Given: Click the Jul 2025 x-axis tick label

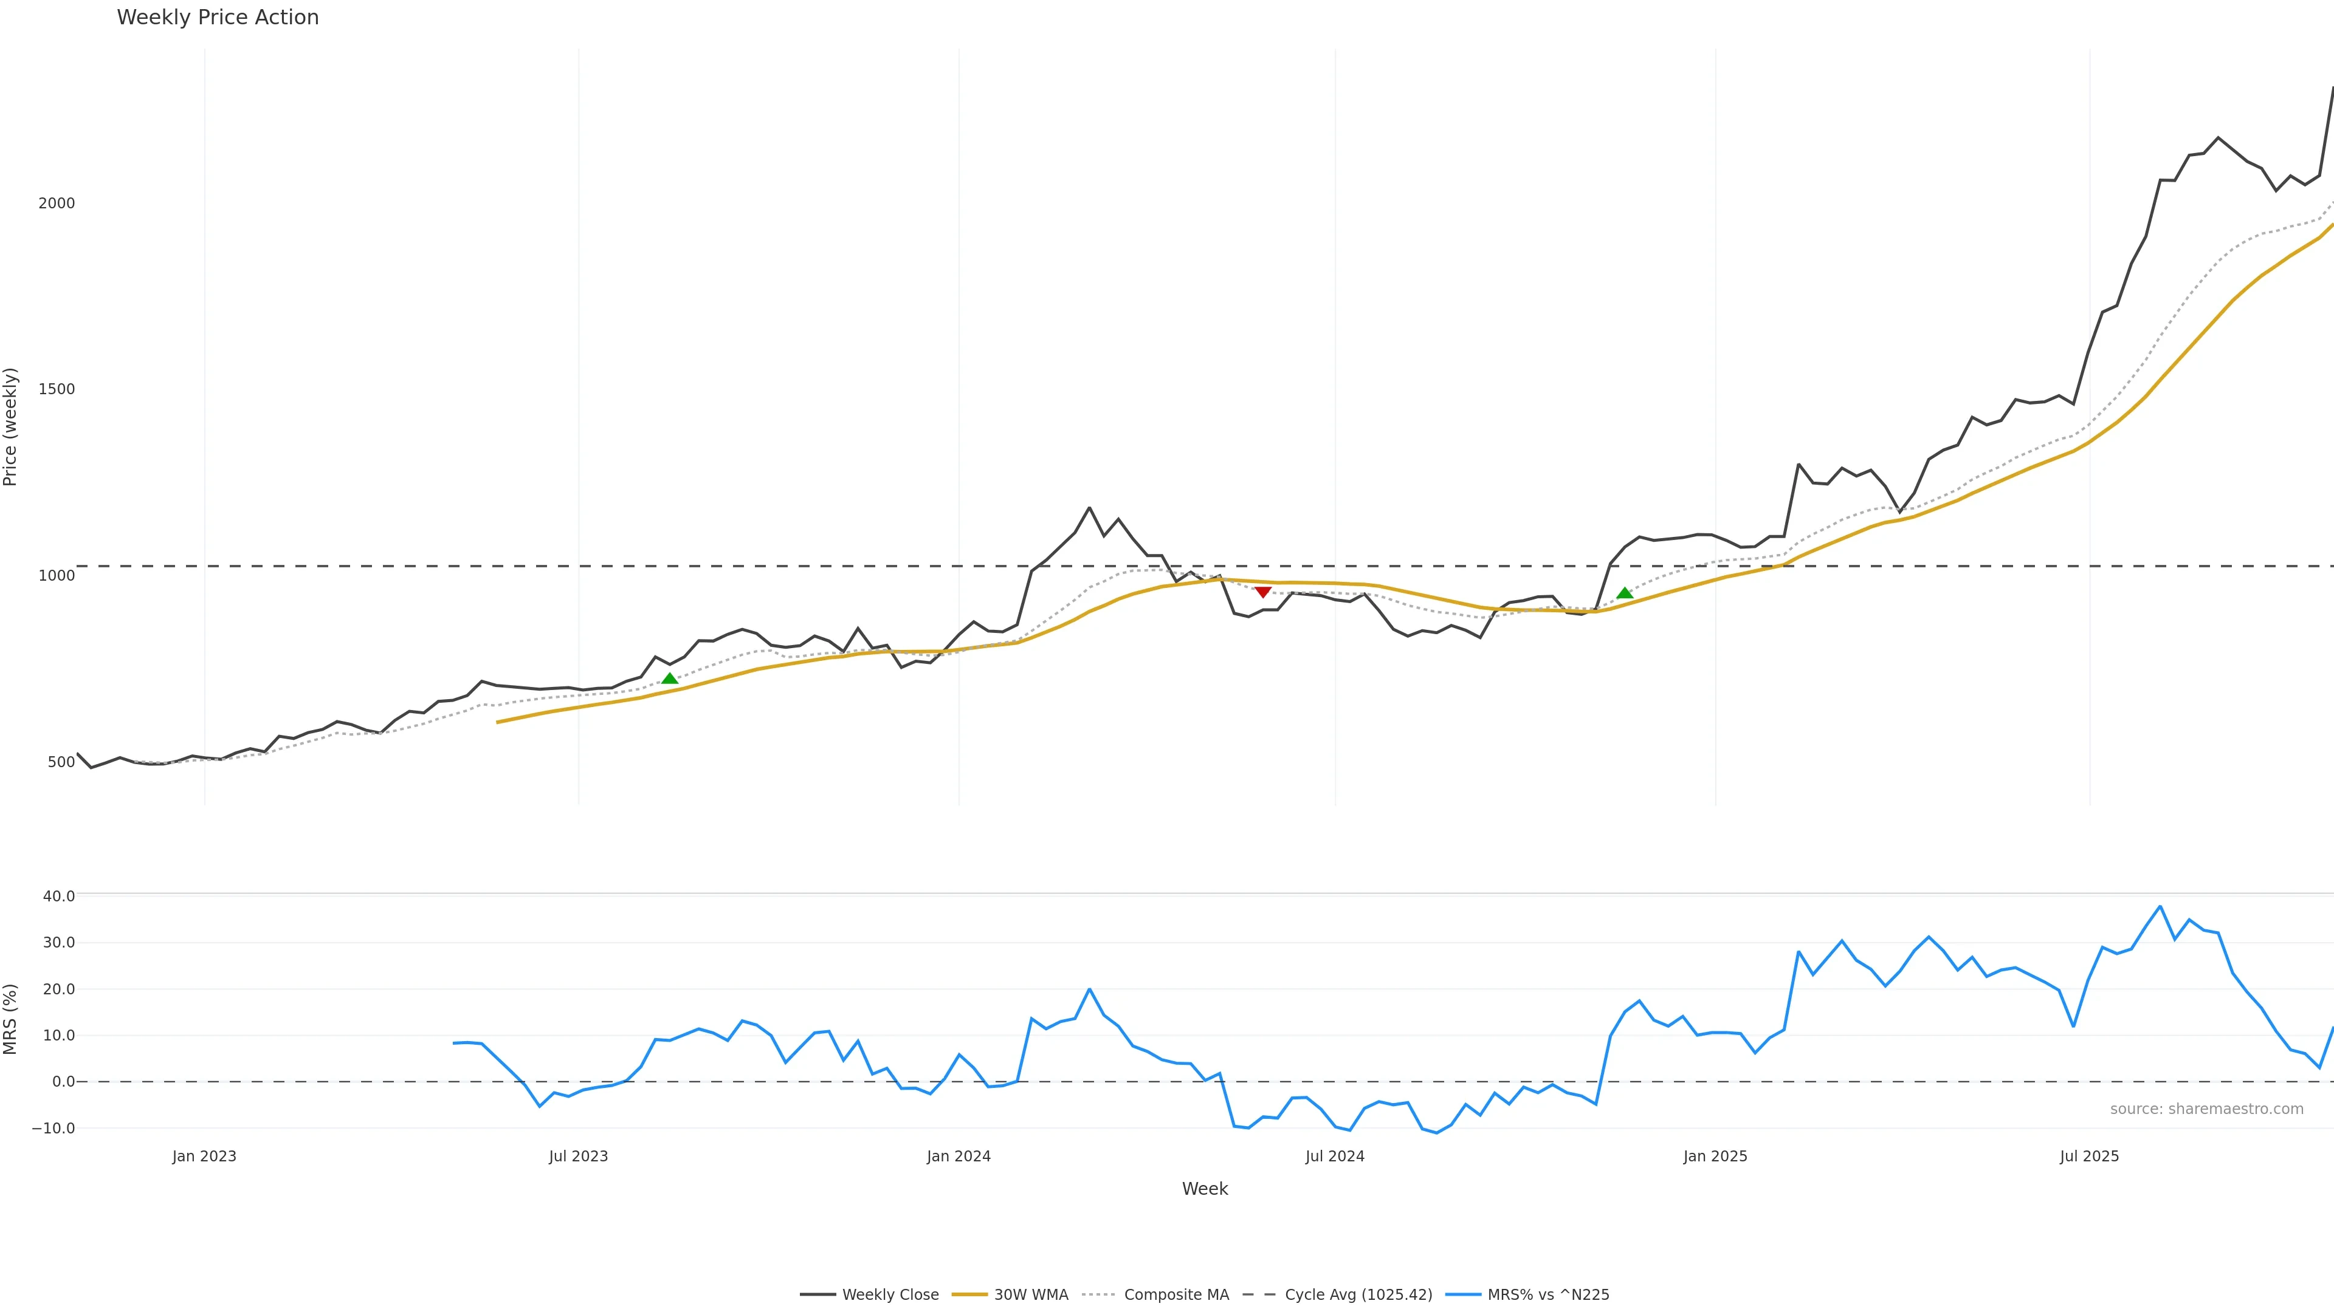Looking at the screenshot, I should [2090, 1157].
